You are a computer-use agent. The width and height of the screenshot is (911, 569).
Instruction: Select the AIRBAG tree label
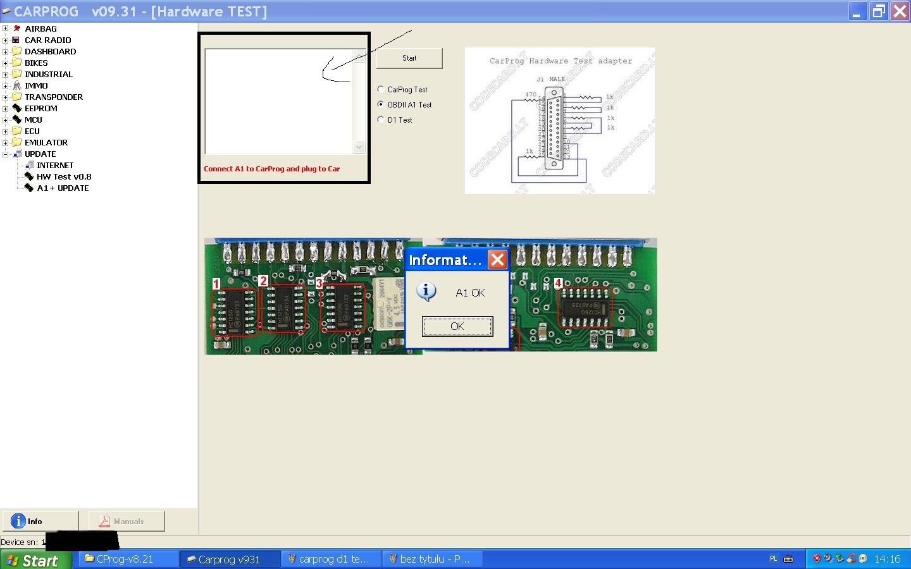40,28
